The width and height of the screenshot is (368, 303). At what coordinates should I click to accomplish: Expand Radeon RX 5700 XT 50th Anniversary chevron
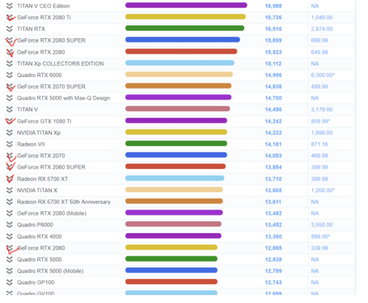tap(10, 202)
